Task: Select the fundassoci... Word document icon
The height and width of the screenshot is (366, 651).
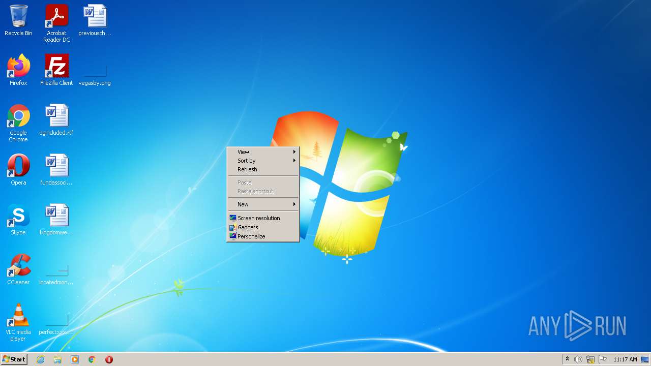Action: 56,170
